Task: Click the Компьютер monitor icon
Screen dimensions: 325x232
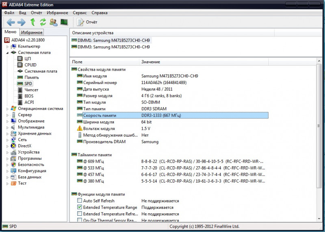Action: click(13, 46)
